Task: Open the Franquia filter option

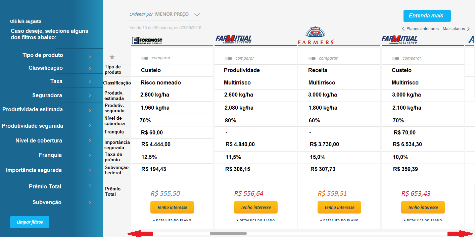Action: [x=57, y=155]
